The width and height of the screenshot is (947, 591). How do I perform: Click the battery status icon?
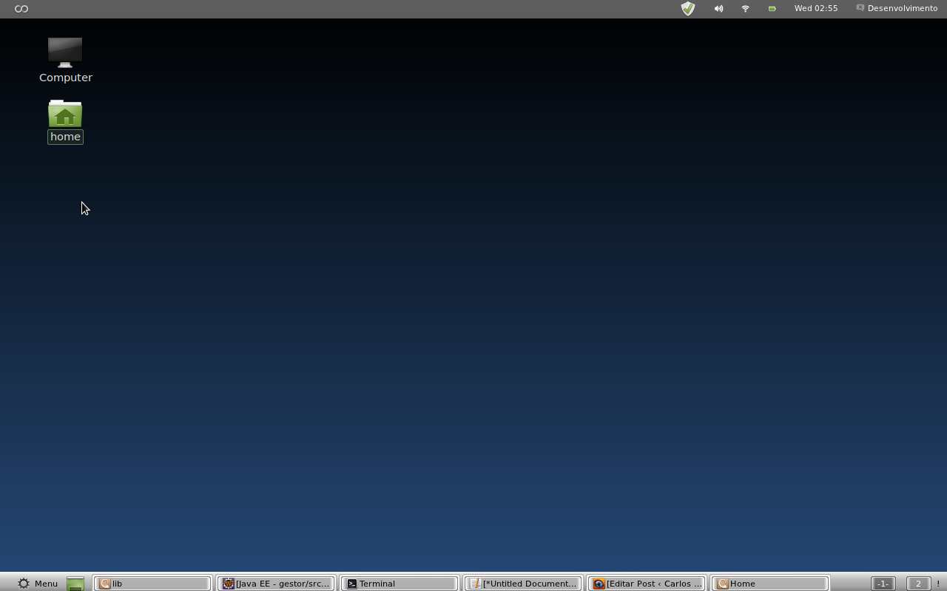pos(772,9)
